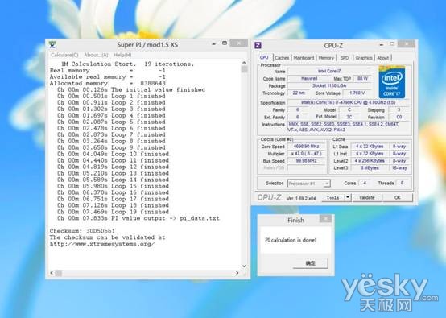The width and height of the screenshot is (446, 318).
Task: Click the up arrow of Super PI scrollbar
Action: [x=244, y=63]
